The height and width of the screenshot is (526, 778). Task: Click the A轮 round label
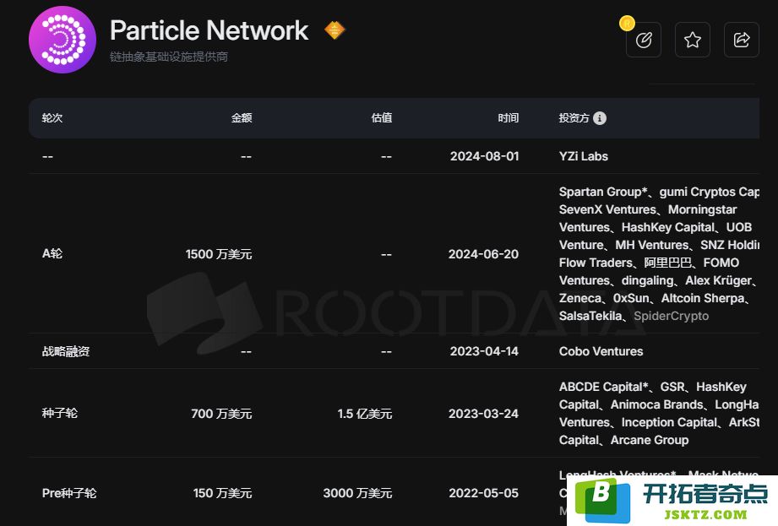[x=52, y=254]
